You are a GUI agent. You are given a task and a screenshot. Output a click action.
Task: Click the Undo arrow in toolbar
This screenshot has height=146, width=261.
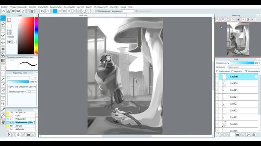pos(42,11)
